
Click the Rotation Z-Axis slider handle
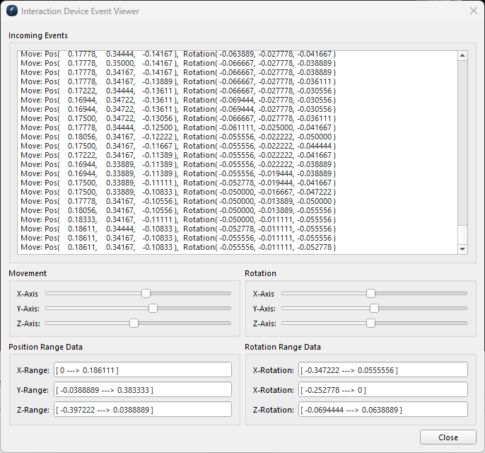370,323
